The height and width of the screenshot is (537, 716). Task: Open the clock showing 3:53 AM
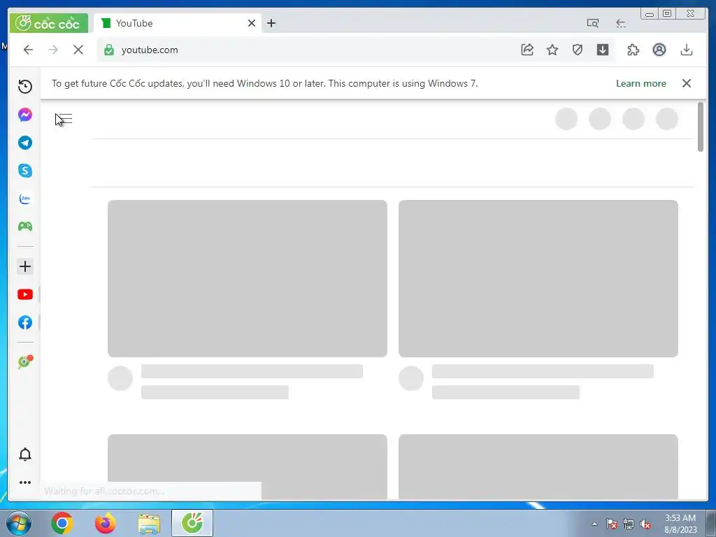[680, 524]
